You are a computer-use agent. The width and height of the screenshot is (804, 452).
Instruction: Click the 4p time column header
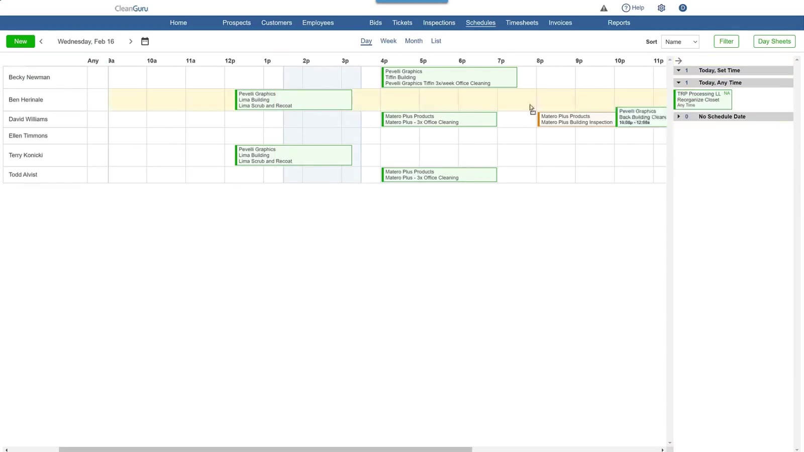click(x=384, y=61)
